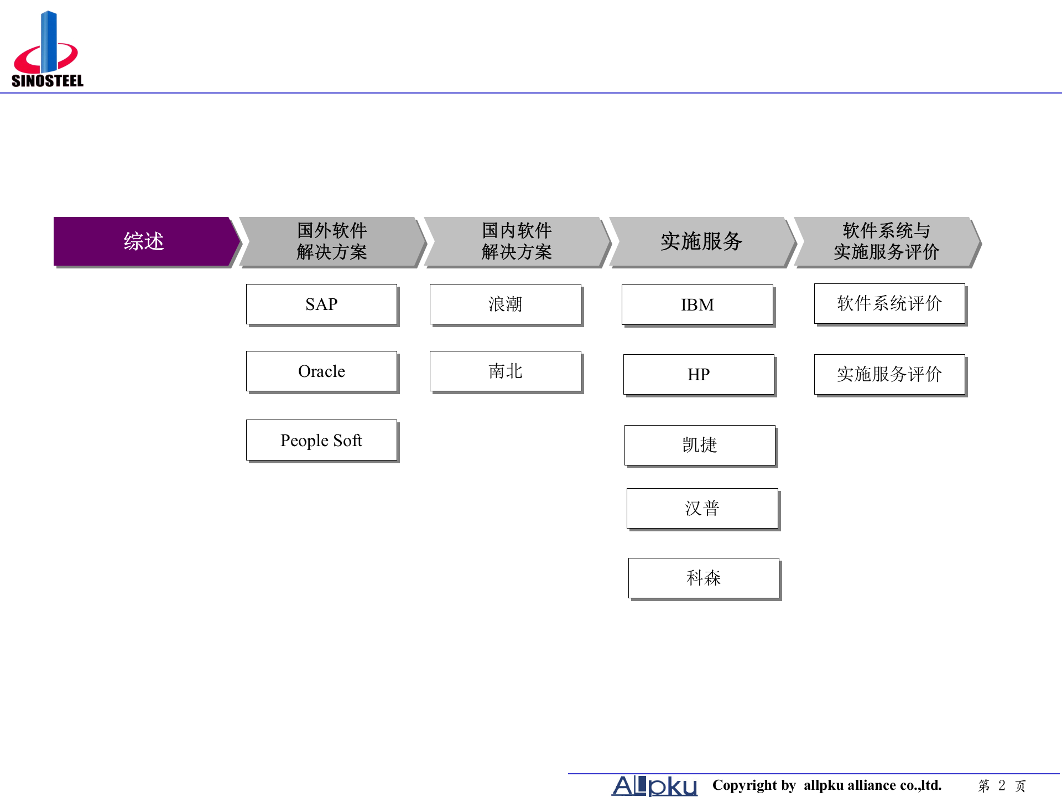The height and width of the screenshot is (797, 1062).
Task: Open the 实施服务评价 box
Action: [889, 374]
